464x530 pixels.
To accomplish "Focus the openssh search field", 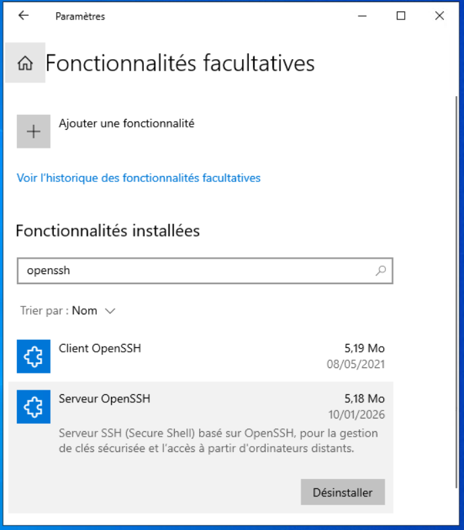I will (x=195, y=271).
